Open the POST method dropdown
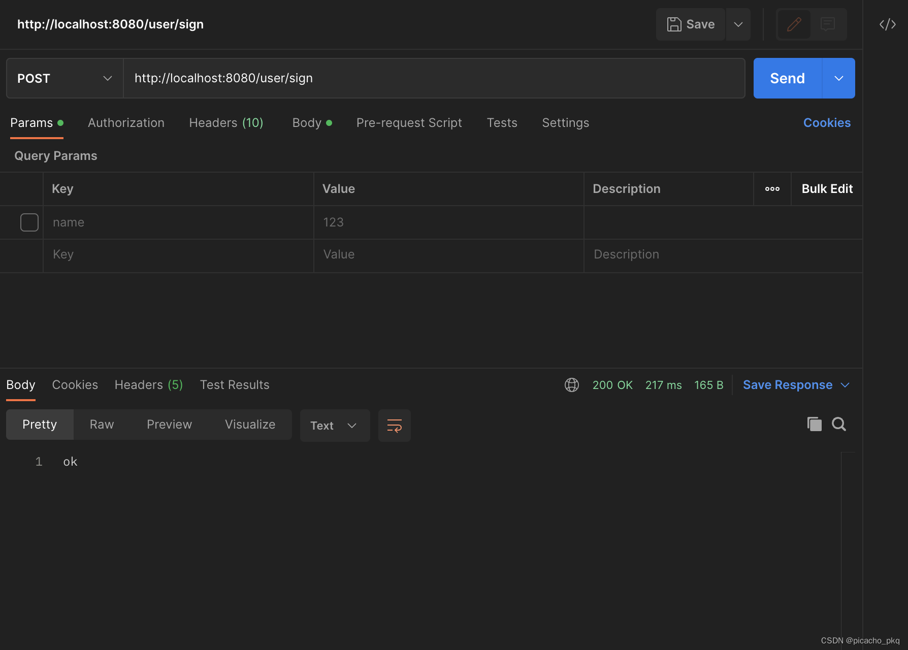 pos(65,78)
